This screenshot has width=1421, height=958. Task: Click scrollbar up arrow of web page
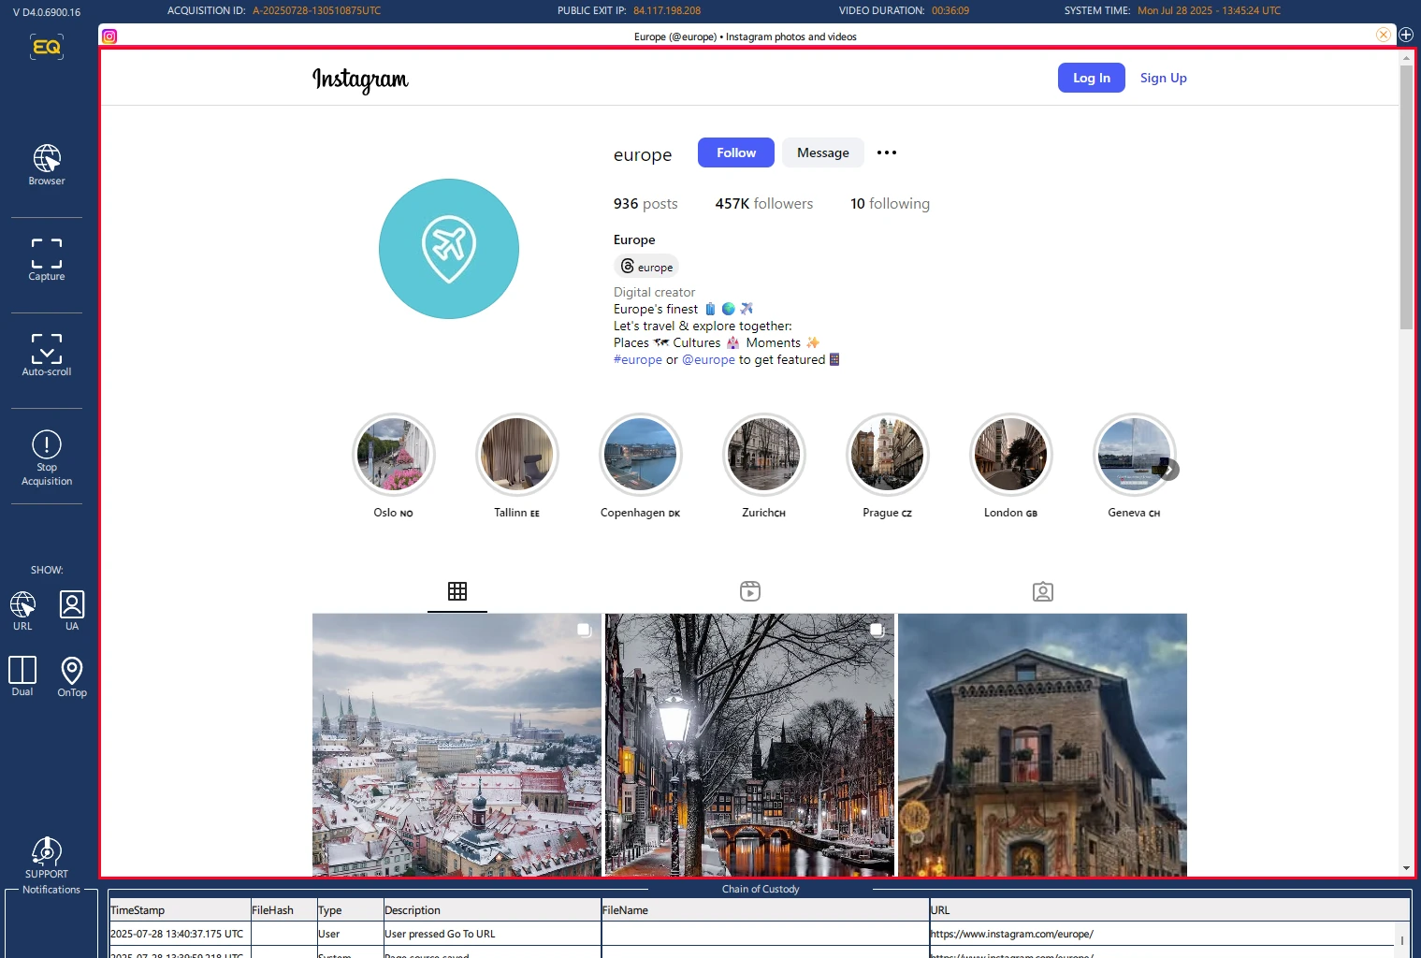(1406, 58)
